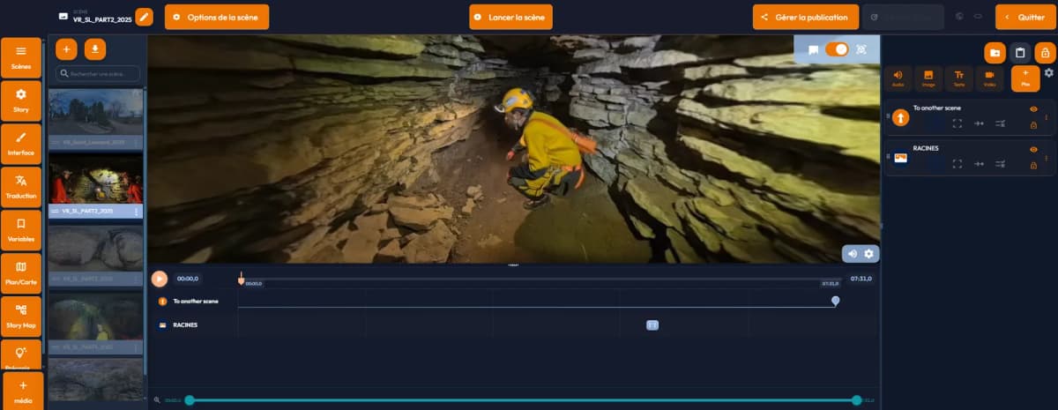
Task: Click the right handle of the zoom slider
Action: pos(856,400)
